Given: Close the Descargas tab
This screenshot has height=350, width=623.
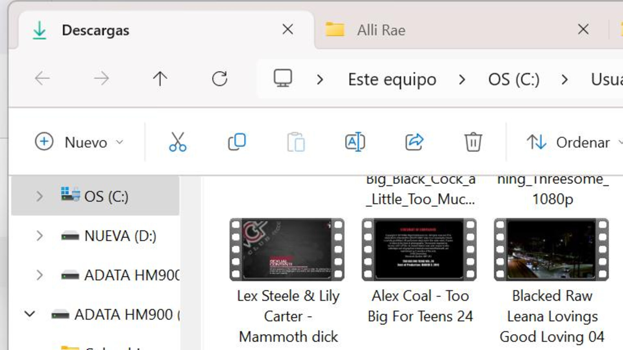Looking at the screenshot, I should tap(288, 29).
